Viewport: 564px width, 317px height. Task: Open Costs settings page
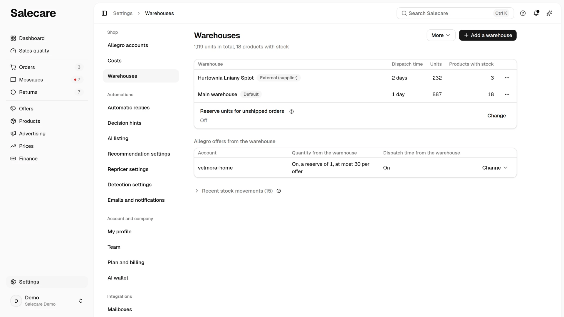click(141, 61)
